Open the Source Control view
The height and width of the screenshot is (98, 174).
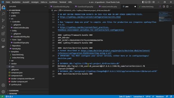(x=3, y=20)
